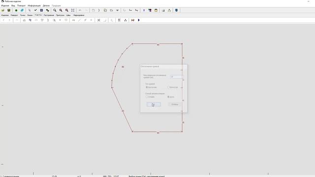Click the dark blue square grid icon

pos(41,10)
